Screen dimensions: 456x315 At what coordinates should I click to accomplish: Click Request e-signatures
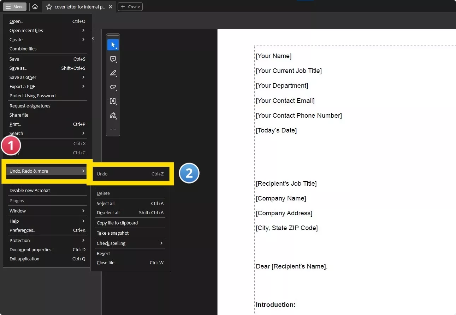(30, 106)
